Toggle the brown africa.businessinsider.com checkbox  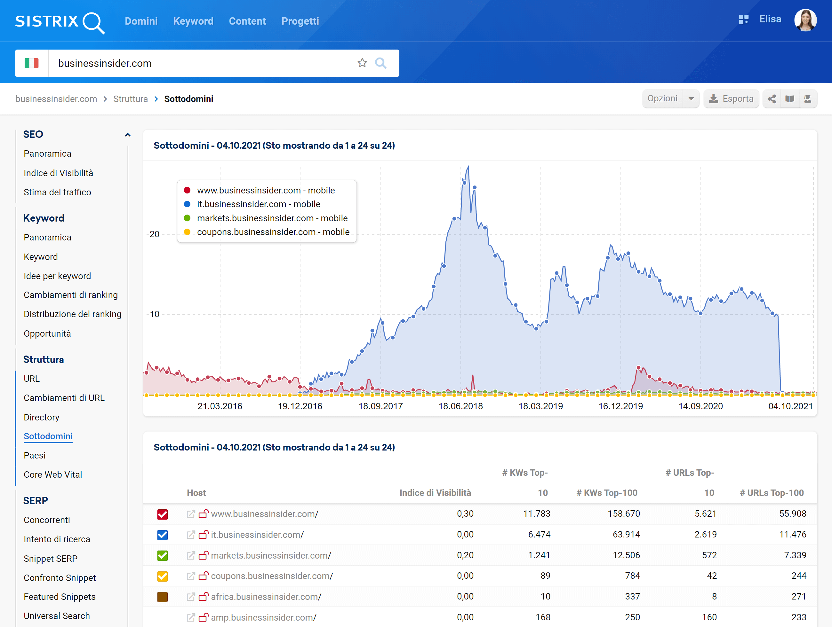pos(163,597)
